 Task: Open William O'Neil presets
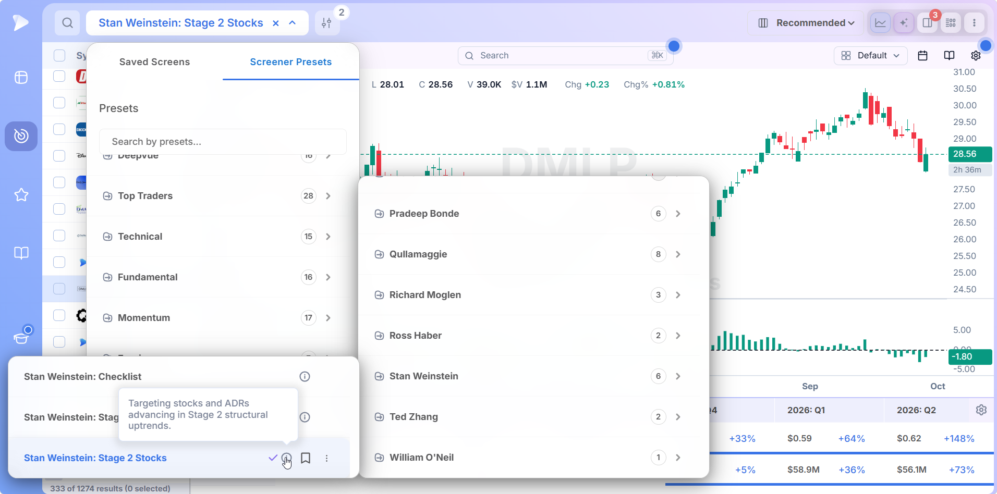pyautogui.click(x=530, y=458)
